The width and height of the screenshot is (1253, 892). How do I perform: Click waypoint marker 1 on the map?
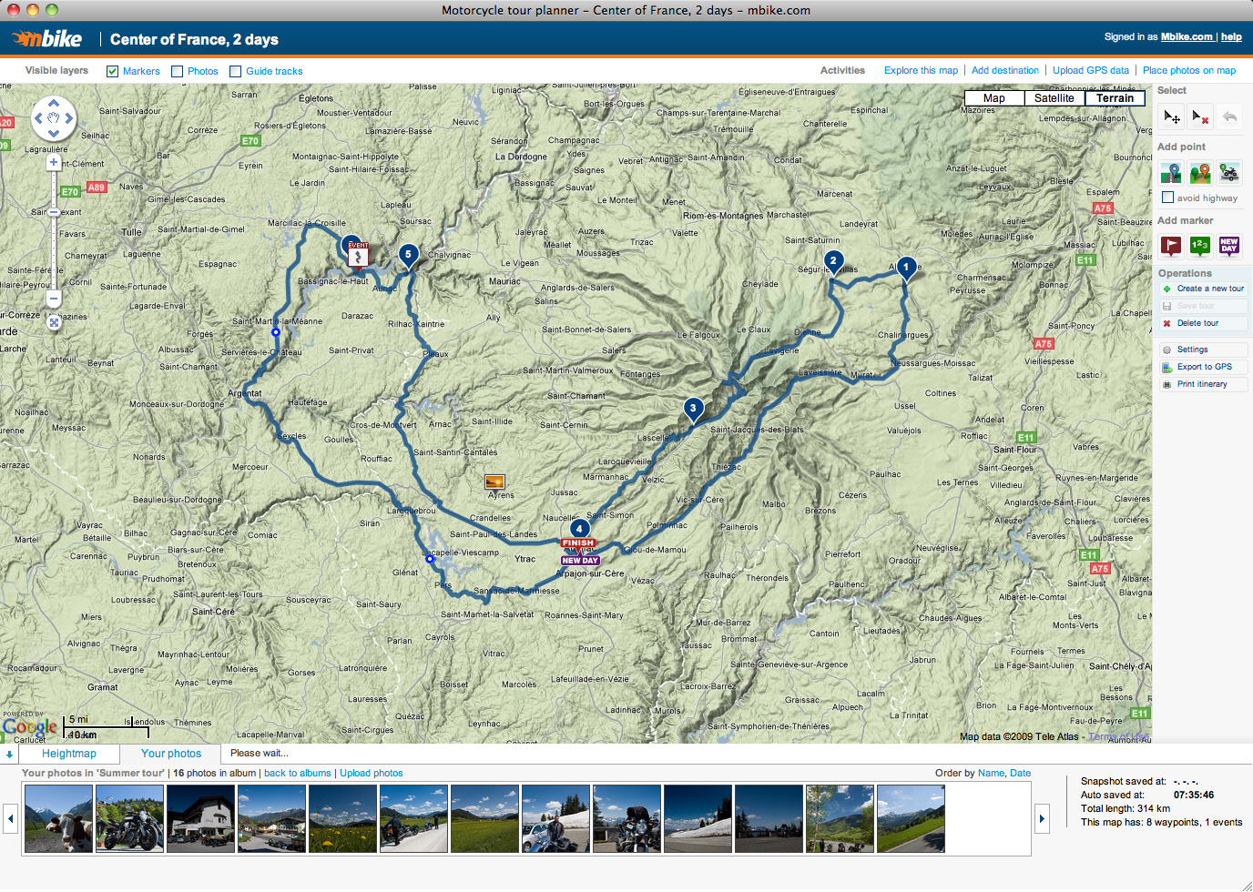(906, 267)
